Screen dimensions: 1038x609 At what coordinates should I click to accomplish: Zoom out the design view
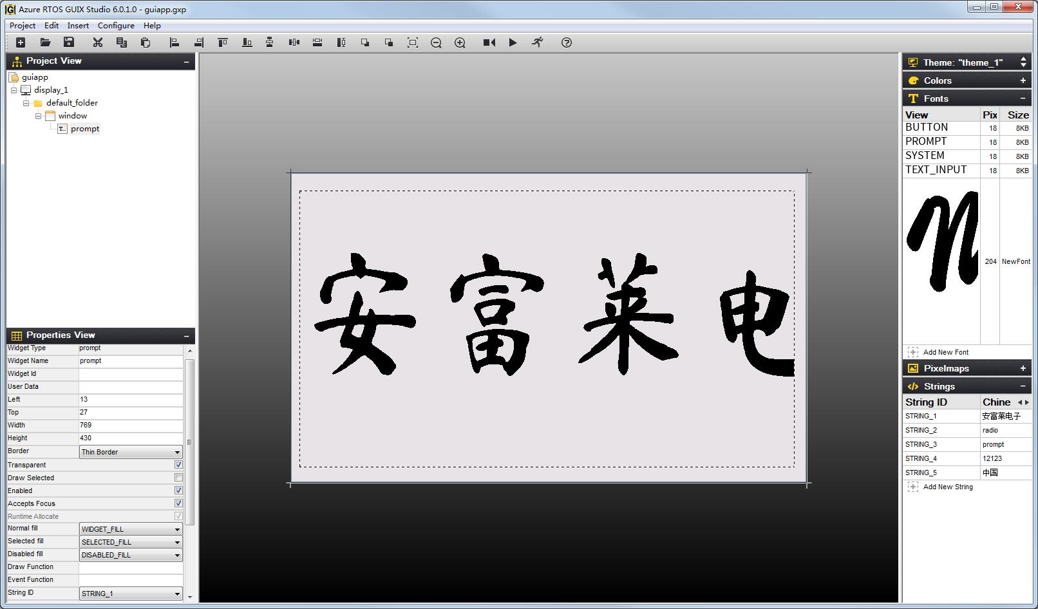[436, 42]
